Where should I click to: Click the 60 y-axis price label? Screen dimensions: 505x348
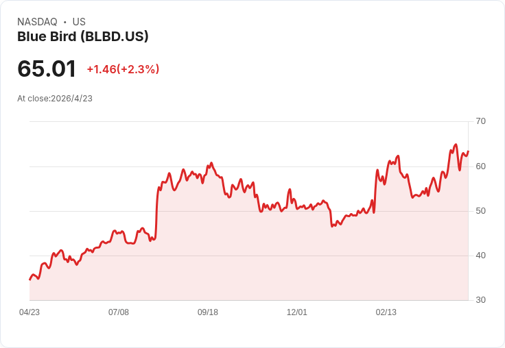tap(480, 166)
